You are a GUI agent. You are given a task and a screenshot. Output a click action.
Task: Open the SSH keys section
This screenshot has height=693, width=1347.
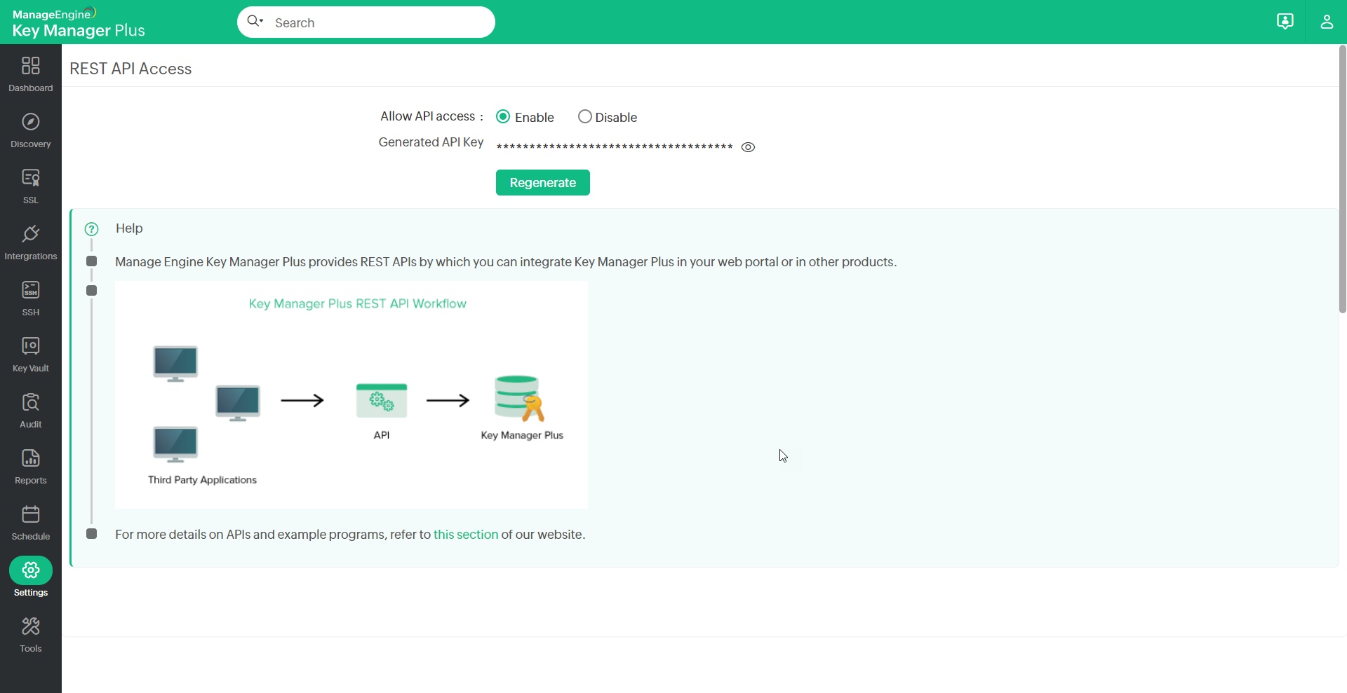tap(31, 298)
